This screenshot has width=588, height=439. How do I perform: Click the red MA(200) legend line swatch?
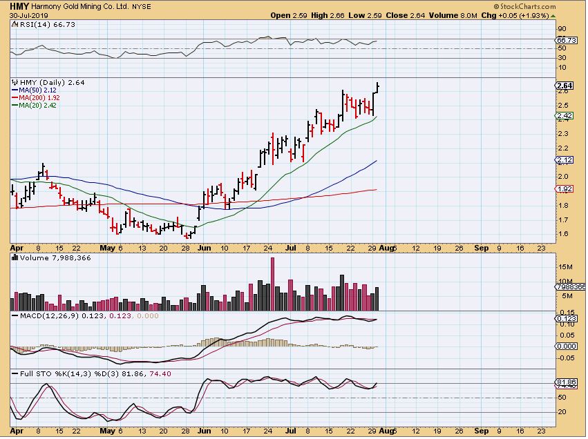click(15, 98)
